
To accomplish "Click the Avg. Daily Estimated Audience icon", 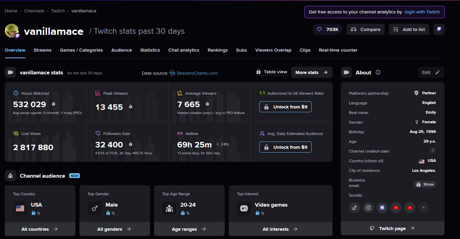I will pos(262,133).
